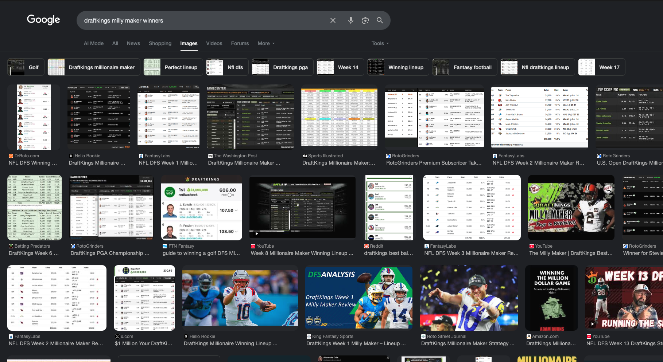This screenshot has width=663, height=362.
Task: Click the x.com source favicon
Action: pyautogui.click(x=117, y=337)
